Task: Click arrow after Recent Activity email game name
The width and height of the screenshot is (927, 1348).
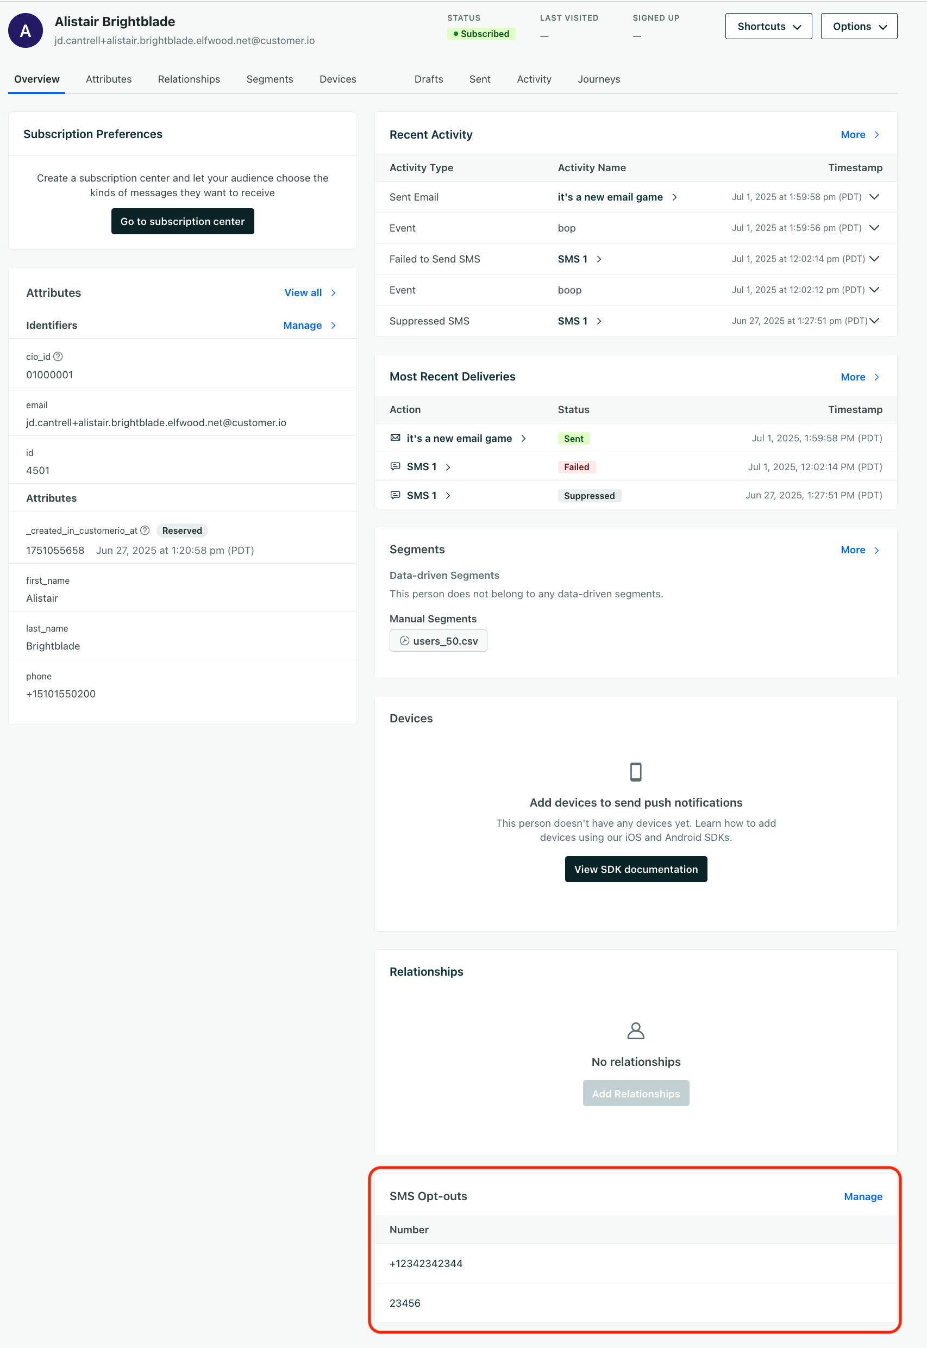Action: pyautogui.click(x=674, y=197)
